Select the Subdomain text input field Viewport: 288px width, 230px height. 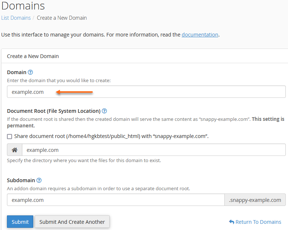tap(115, 200)
